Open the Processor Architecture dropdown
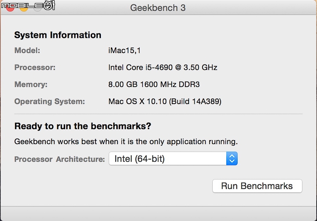This screenshot has height=221, width=317. [x=173, y=159]
